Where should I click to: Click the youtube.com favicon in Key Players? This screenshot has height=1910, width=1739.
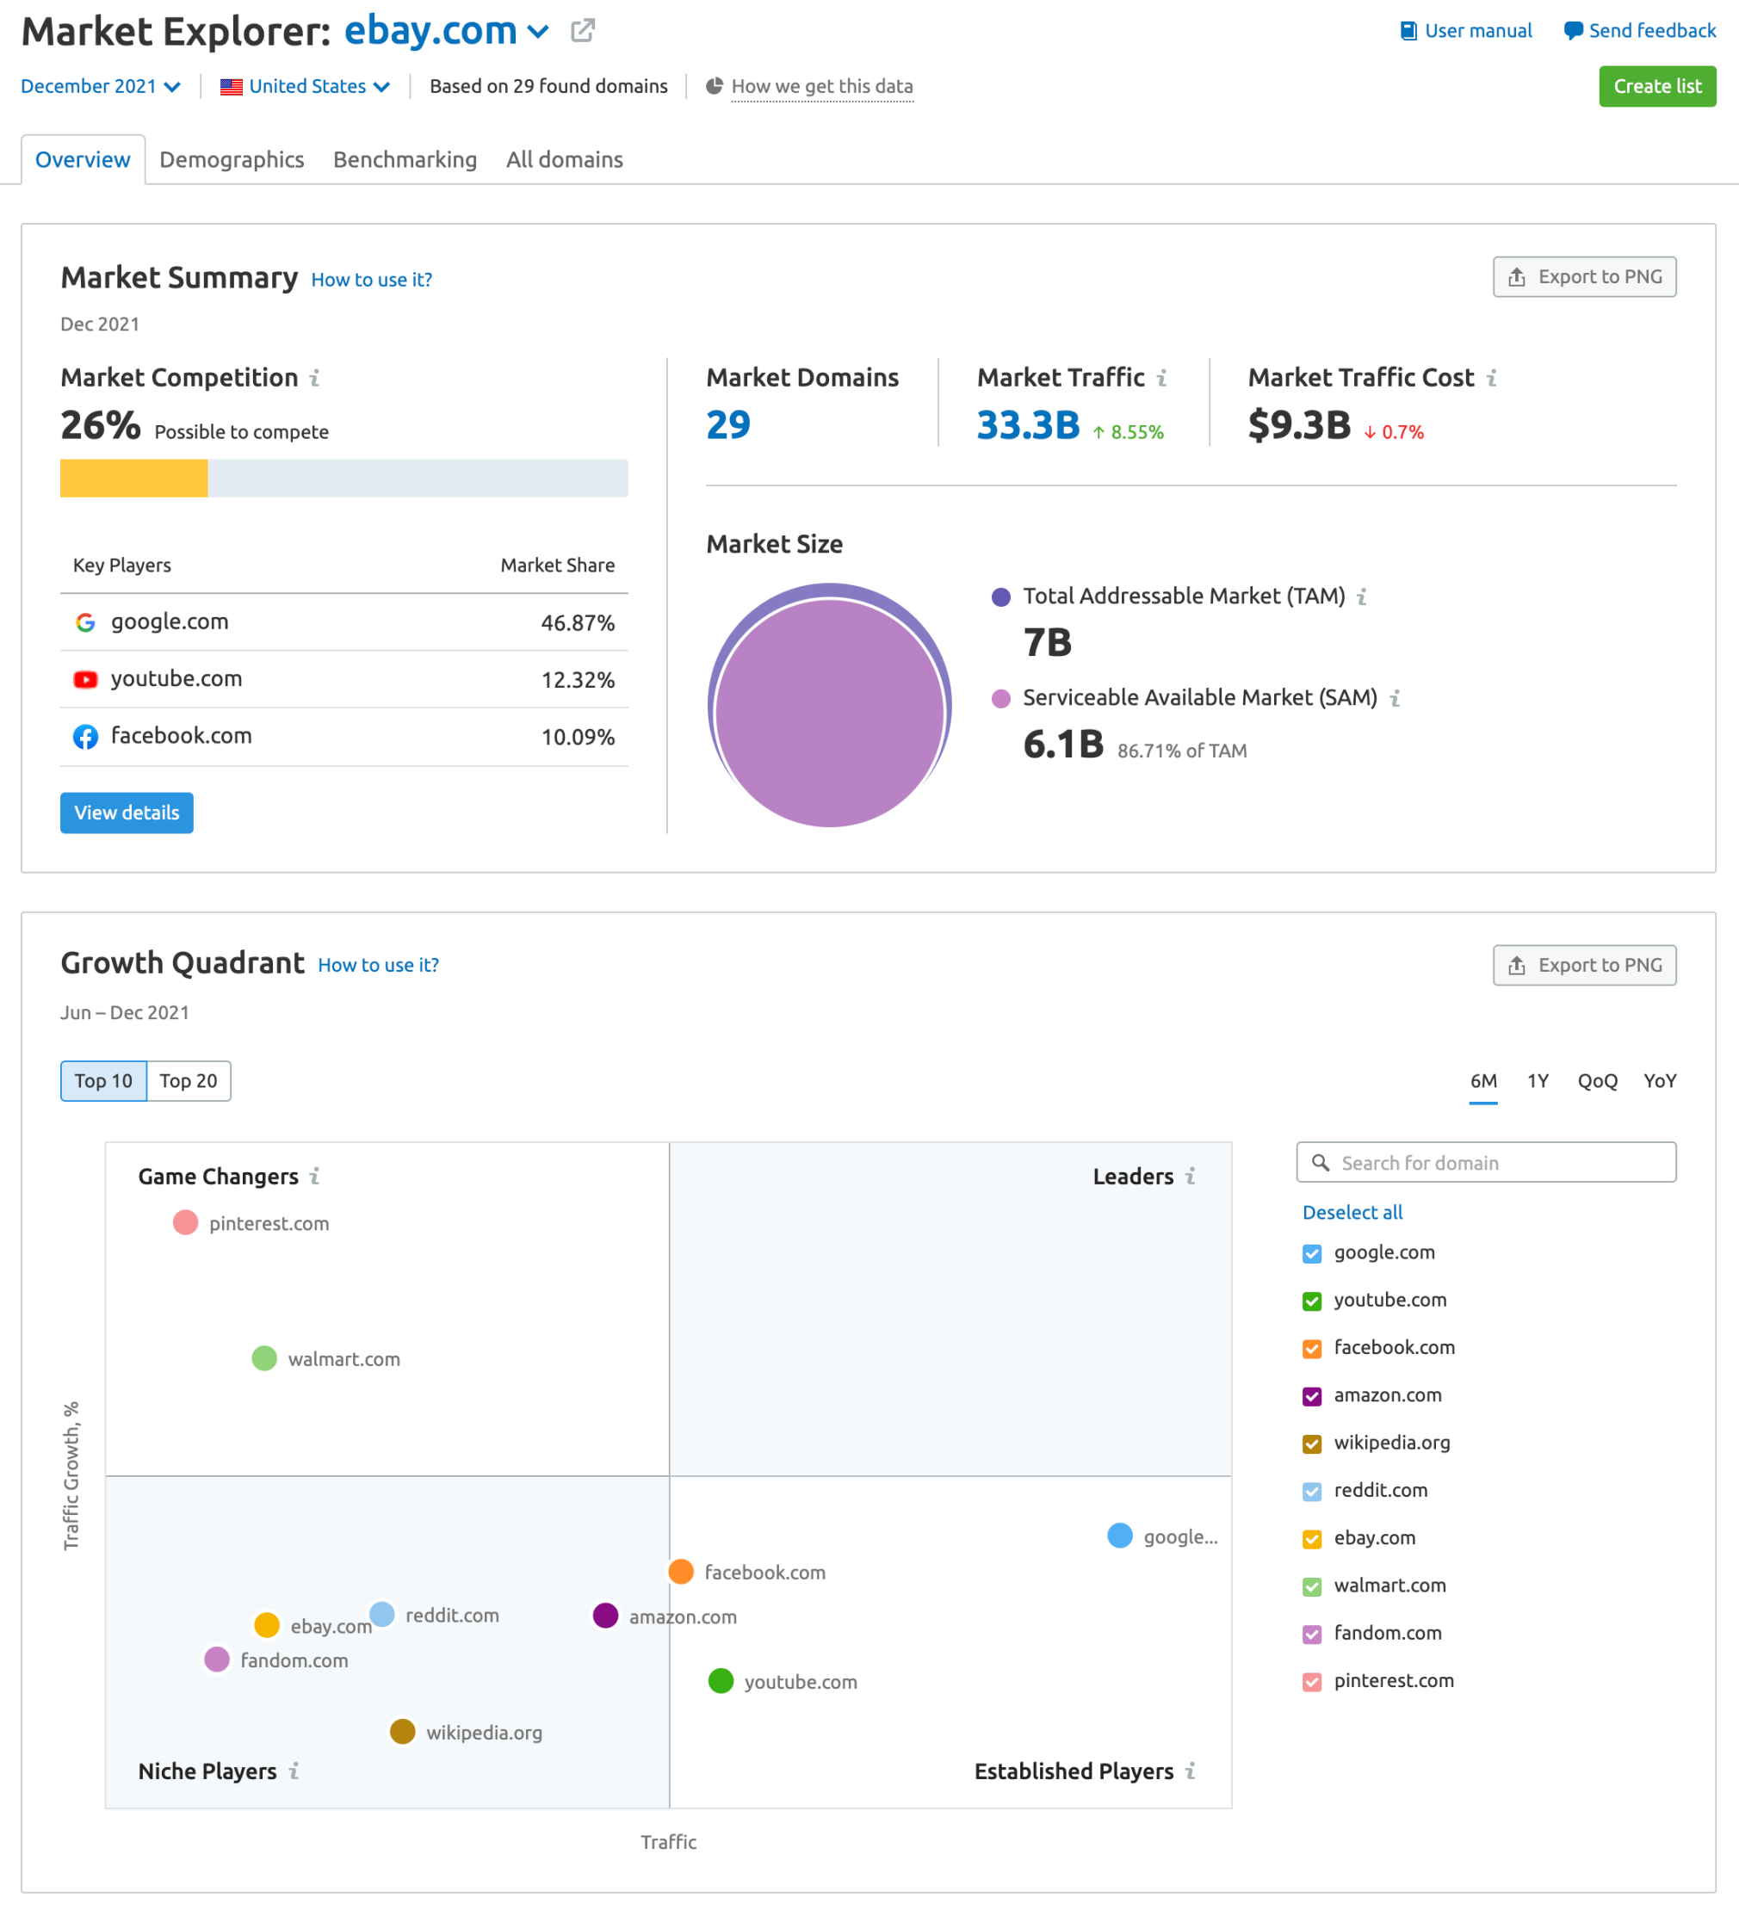click(85, 679)
